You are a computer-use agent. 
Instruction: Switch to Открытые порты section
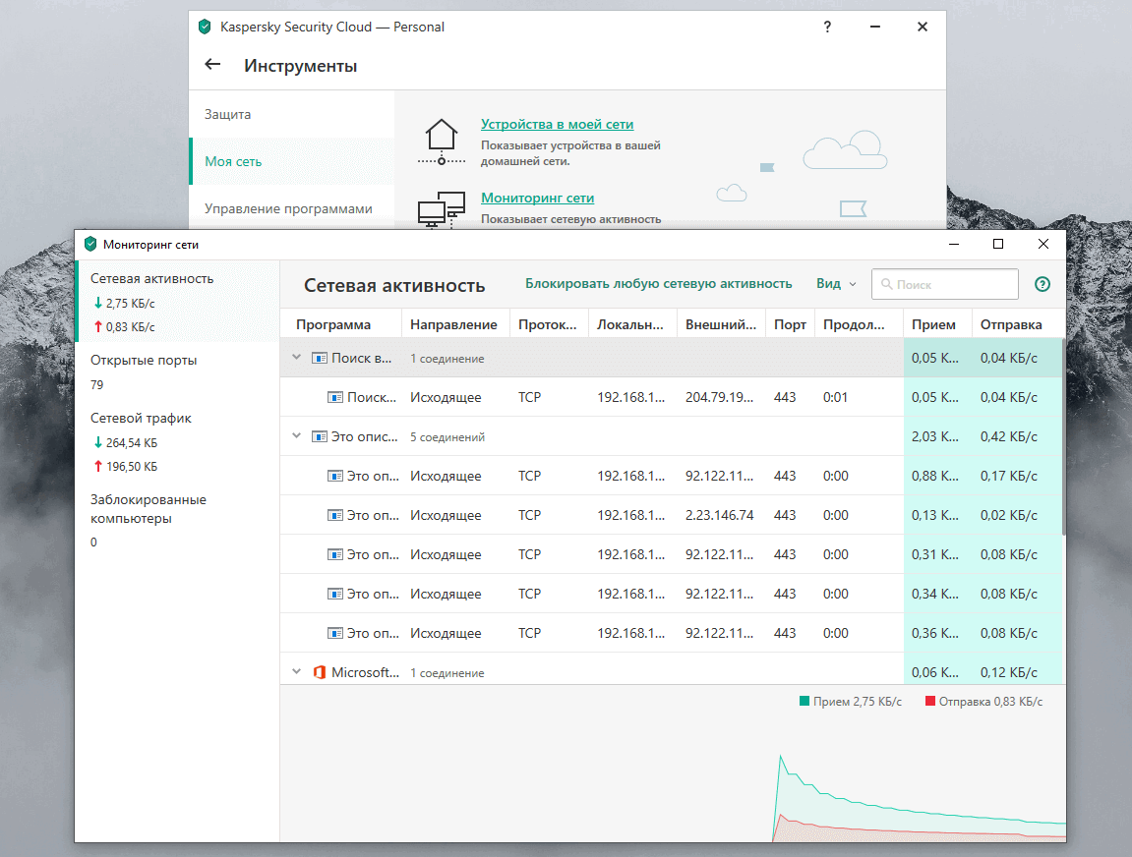pyautogui.click(x=144, y=361)
